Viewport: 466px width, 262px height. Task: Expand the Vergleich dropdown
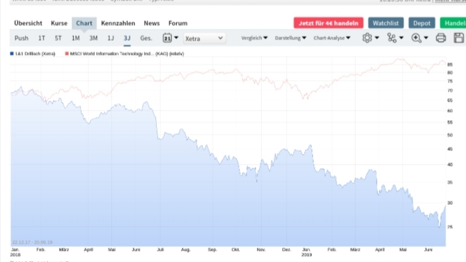coord(254,38)
